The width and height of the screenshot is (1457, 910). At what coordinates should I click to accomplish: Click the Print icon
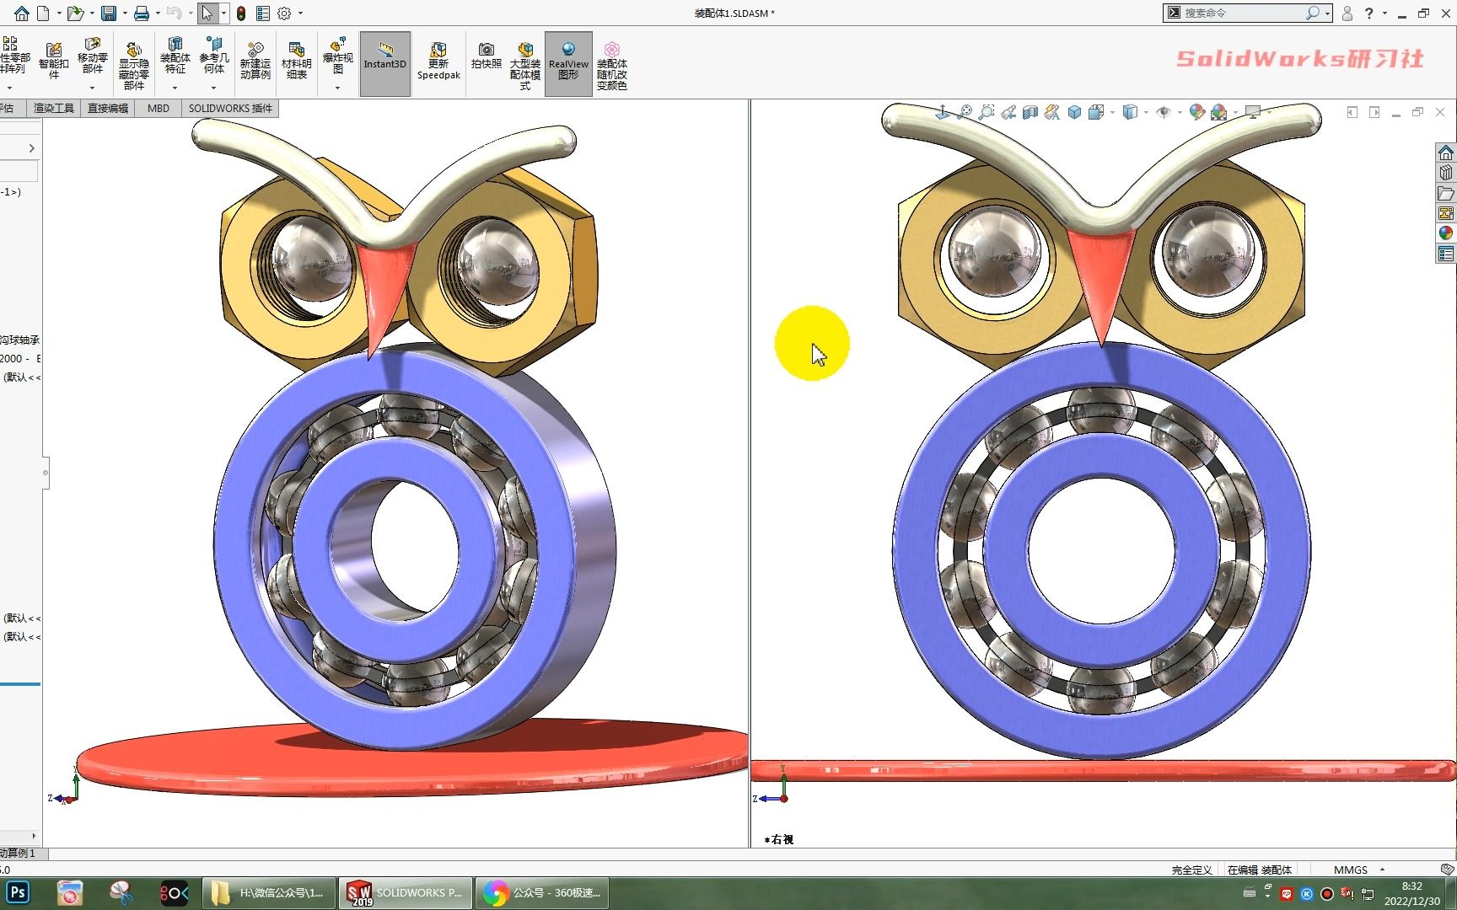142,13
